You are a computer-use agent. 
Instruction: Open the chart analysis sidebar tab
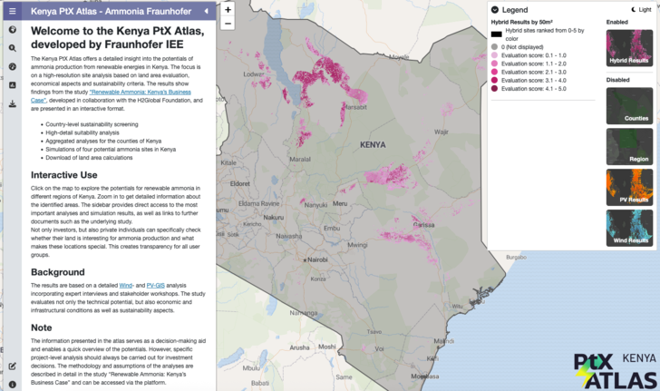coord(13,85)
